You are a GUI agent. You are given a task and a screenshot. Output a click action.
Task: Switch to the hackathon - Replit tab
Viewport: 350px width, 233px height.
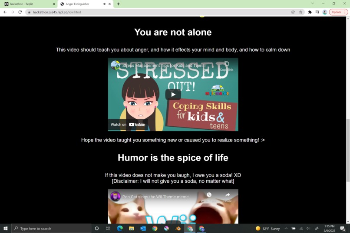29,4
